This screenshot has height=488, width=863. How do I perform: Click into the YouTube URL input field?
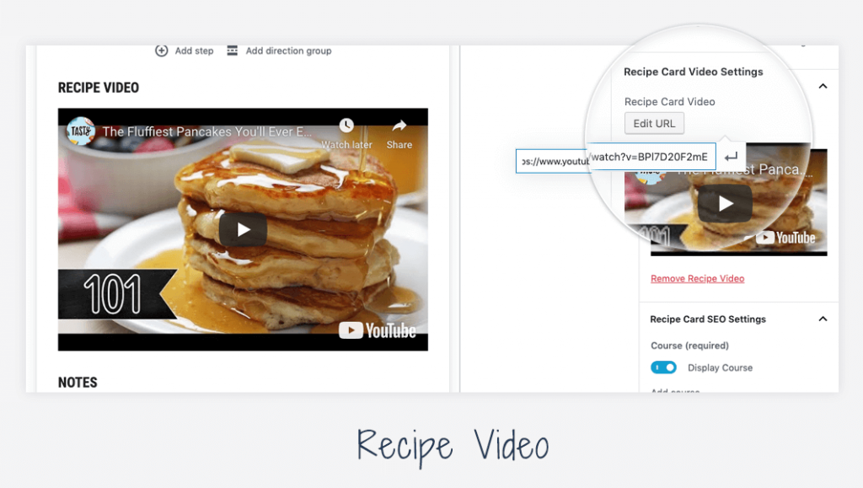click(616, 158)
